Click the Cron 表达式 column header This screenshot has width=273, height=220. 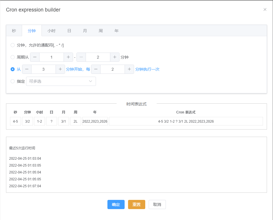tap(186, 112)
